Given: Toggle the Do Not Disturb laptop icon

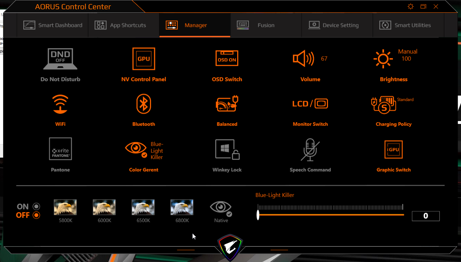Looking at the screenshot, I should click(60, 59).
